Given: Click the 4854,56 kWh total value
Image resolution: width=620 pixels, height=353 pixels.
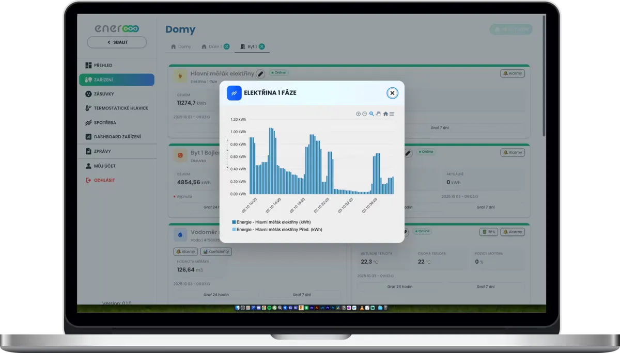Looking at the screenshot, I should click(x=193, y=182).
